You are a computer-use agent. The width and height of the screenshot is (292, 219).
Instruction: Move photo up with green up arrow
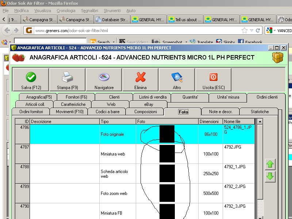[x=270, y=164]
